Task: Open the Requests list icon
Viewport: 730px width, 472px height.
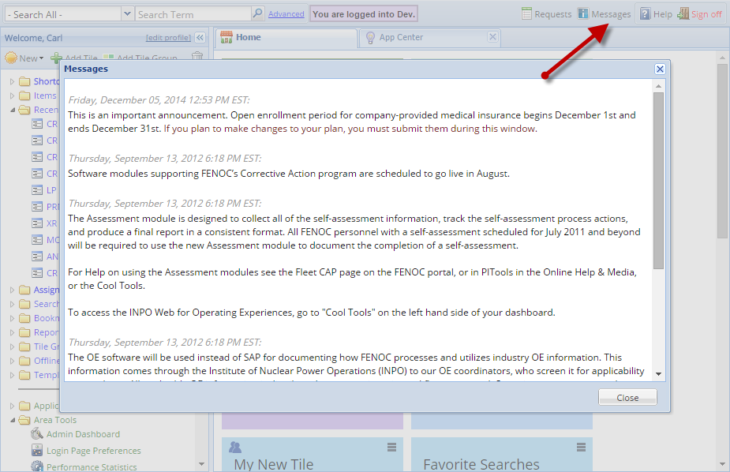Action: tap(526, 14)
